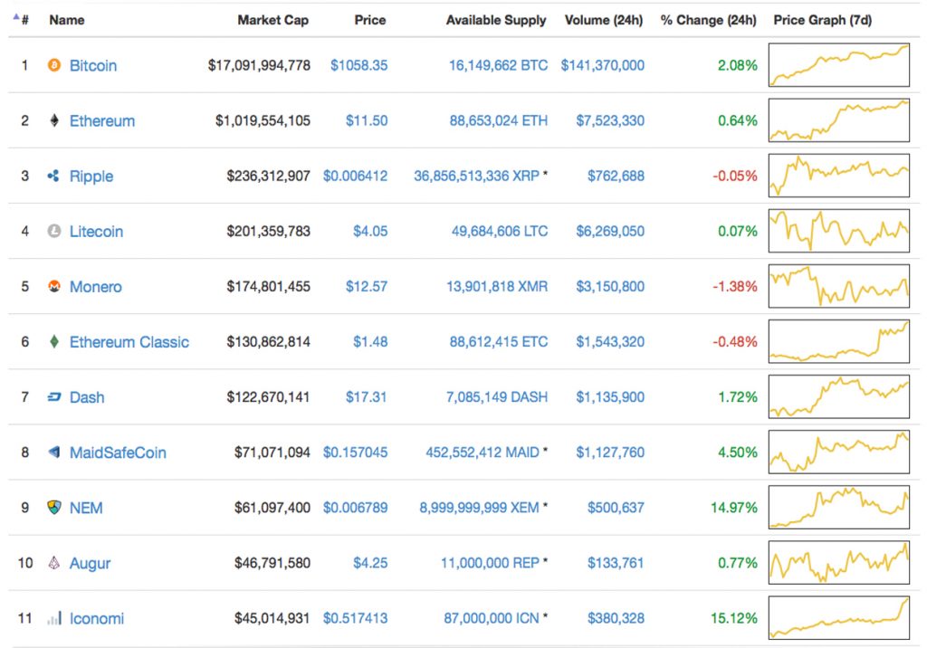Sort table by Volume (24h) header
Screen dimensions: 927x648
pos(604,20)
